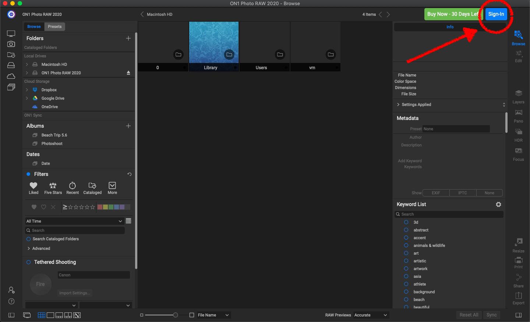Expand the Macintosh HD folder tree

point(27,64)
